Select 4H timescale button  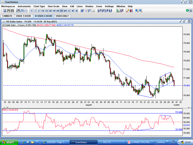[x=61, y=11]
